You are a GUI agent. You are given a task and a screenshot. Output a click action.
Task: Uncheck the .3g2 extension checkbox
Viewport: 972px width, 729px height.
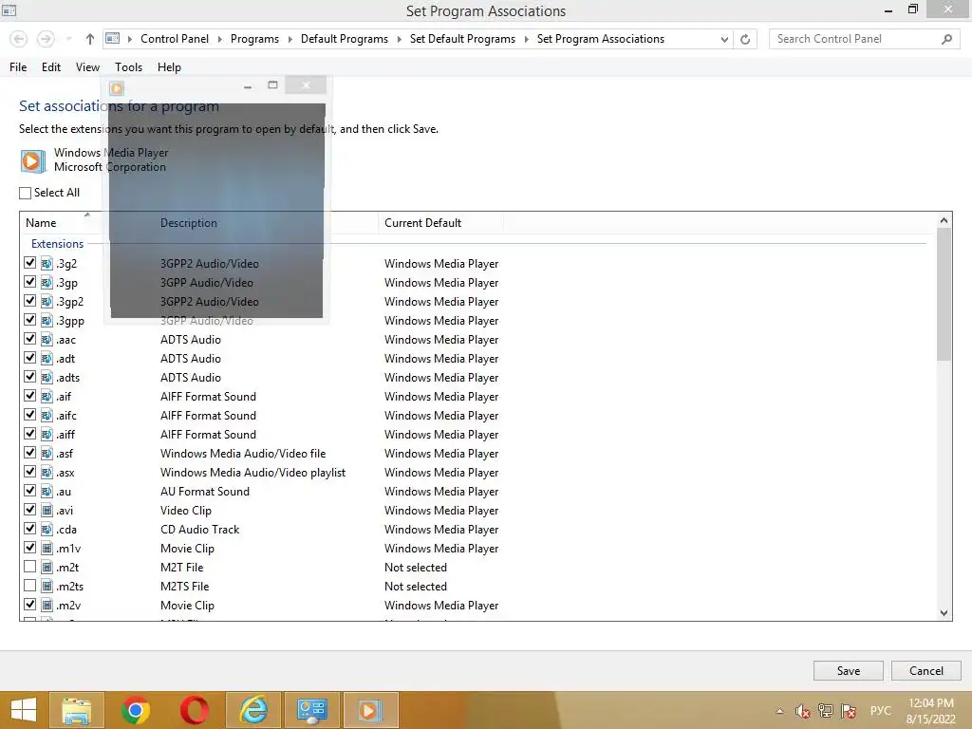point(29,263)
